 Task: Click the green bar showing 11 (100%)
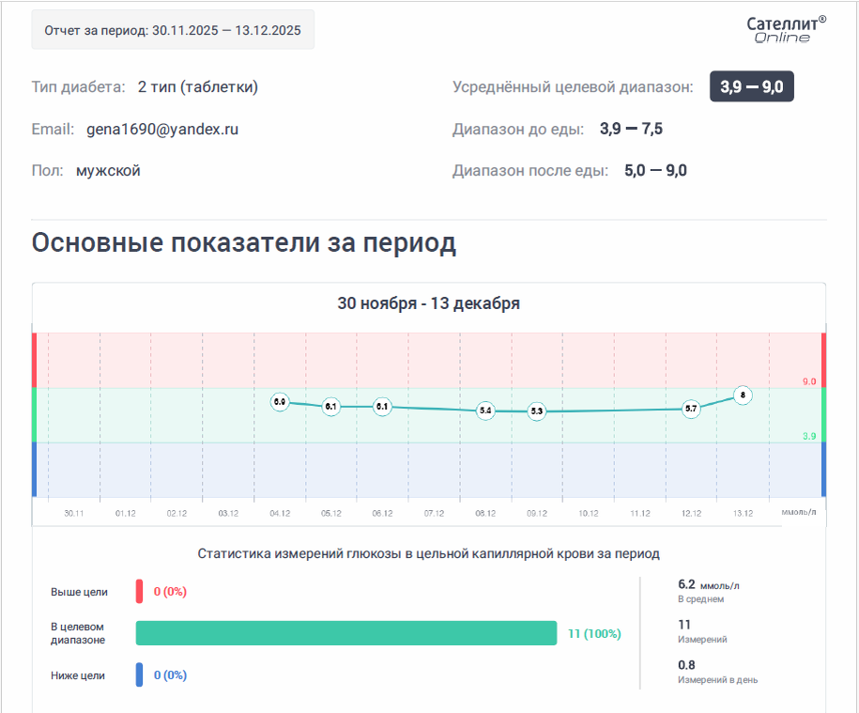[x=347, y=634]
